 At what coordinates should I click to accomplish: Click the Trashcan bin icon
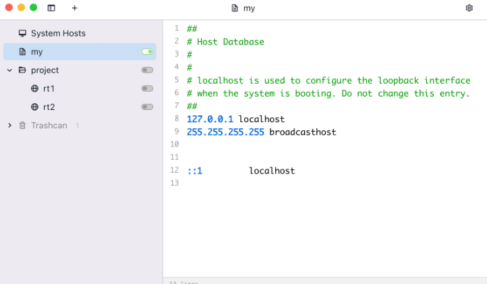pyautogui.click(x=22, y=125)
